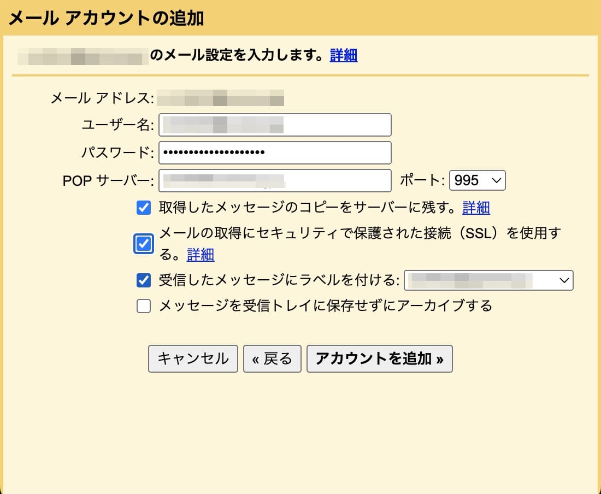Image resolution: width=601 pixels, height=494 pixels.
Task: Enable archiving messages instead of saving to inbox
Action: coord(143,307)
